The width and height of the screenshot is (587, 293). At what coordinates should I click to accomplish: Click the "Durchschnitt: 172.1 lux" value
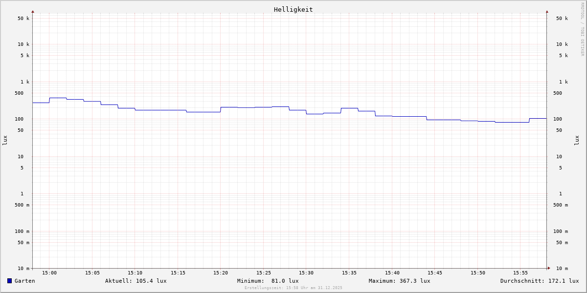[540, 281]
